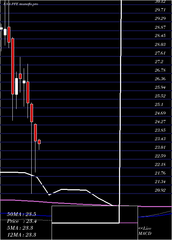Click the 28.03 price axis label
The height and width of the screenshot is (240, 172).
(x=160, y=44)
